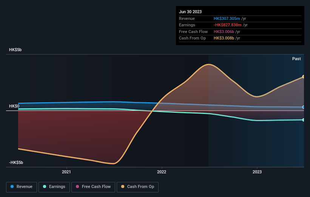This screenshot has height=197, width=310.
Task: Click the HK$3.006b free cash flow value
Action: click(224, 32)
